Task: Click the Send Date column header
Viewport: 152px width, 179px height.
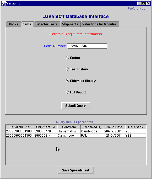Action: (115, 127)
